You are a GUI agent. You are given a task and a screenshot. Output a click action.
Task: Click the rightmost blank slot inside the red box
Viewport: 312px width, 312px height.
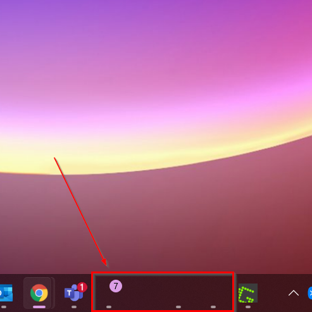[213, 293]
